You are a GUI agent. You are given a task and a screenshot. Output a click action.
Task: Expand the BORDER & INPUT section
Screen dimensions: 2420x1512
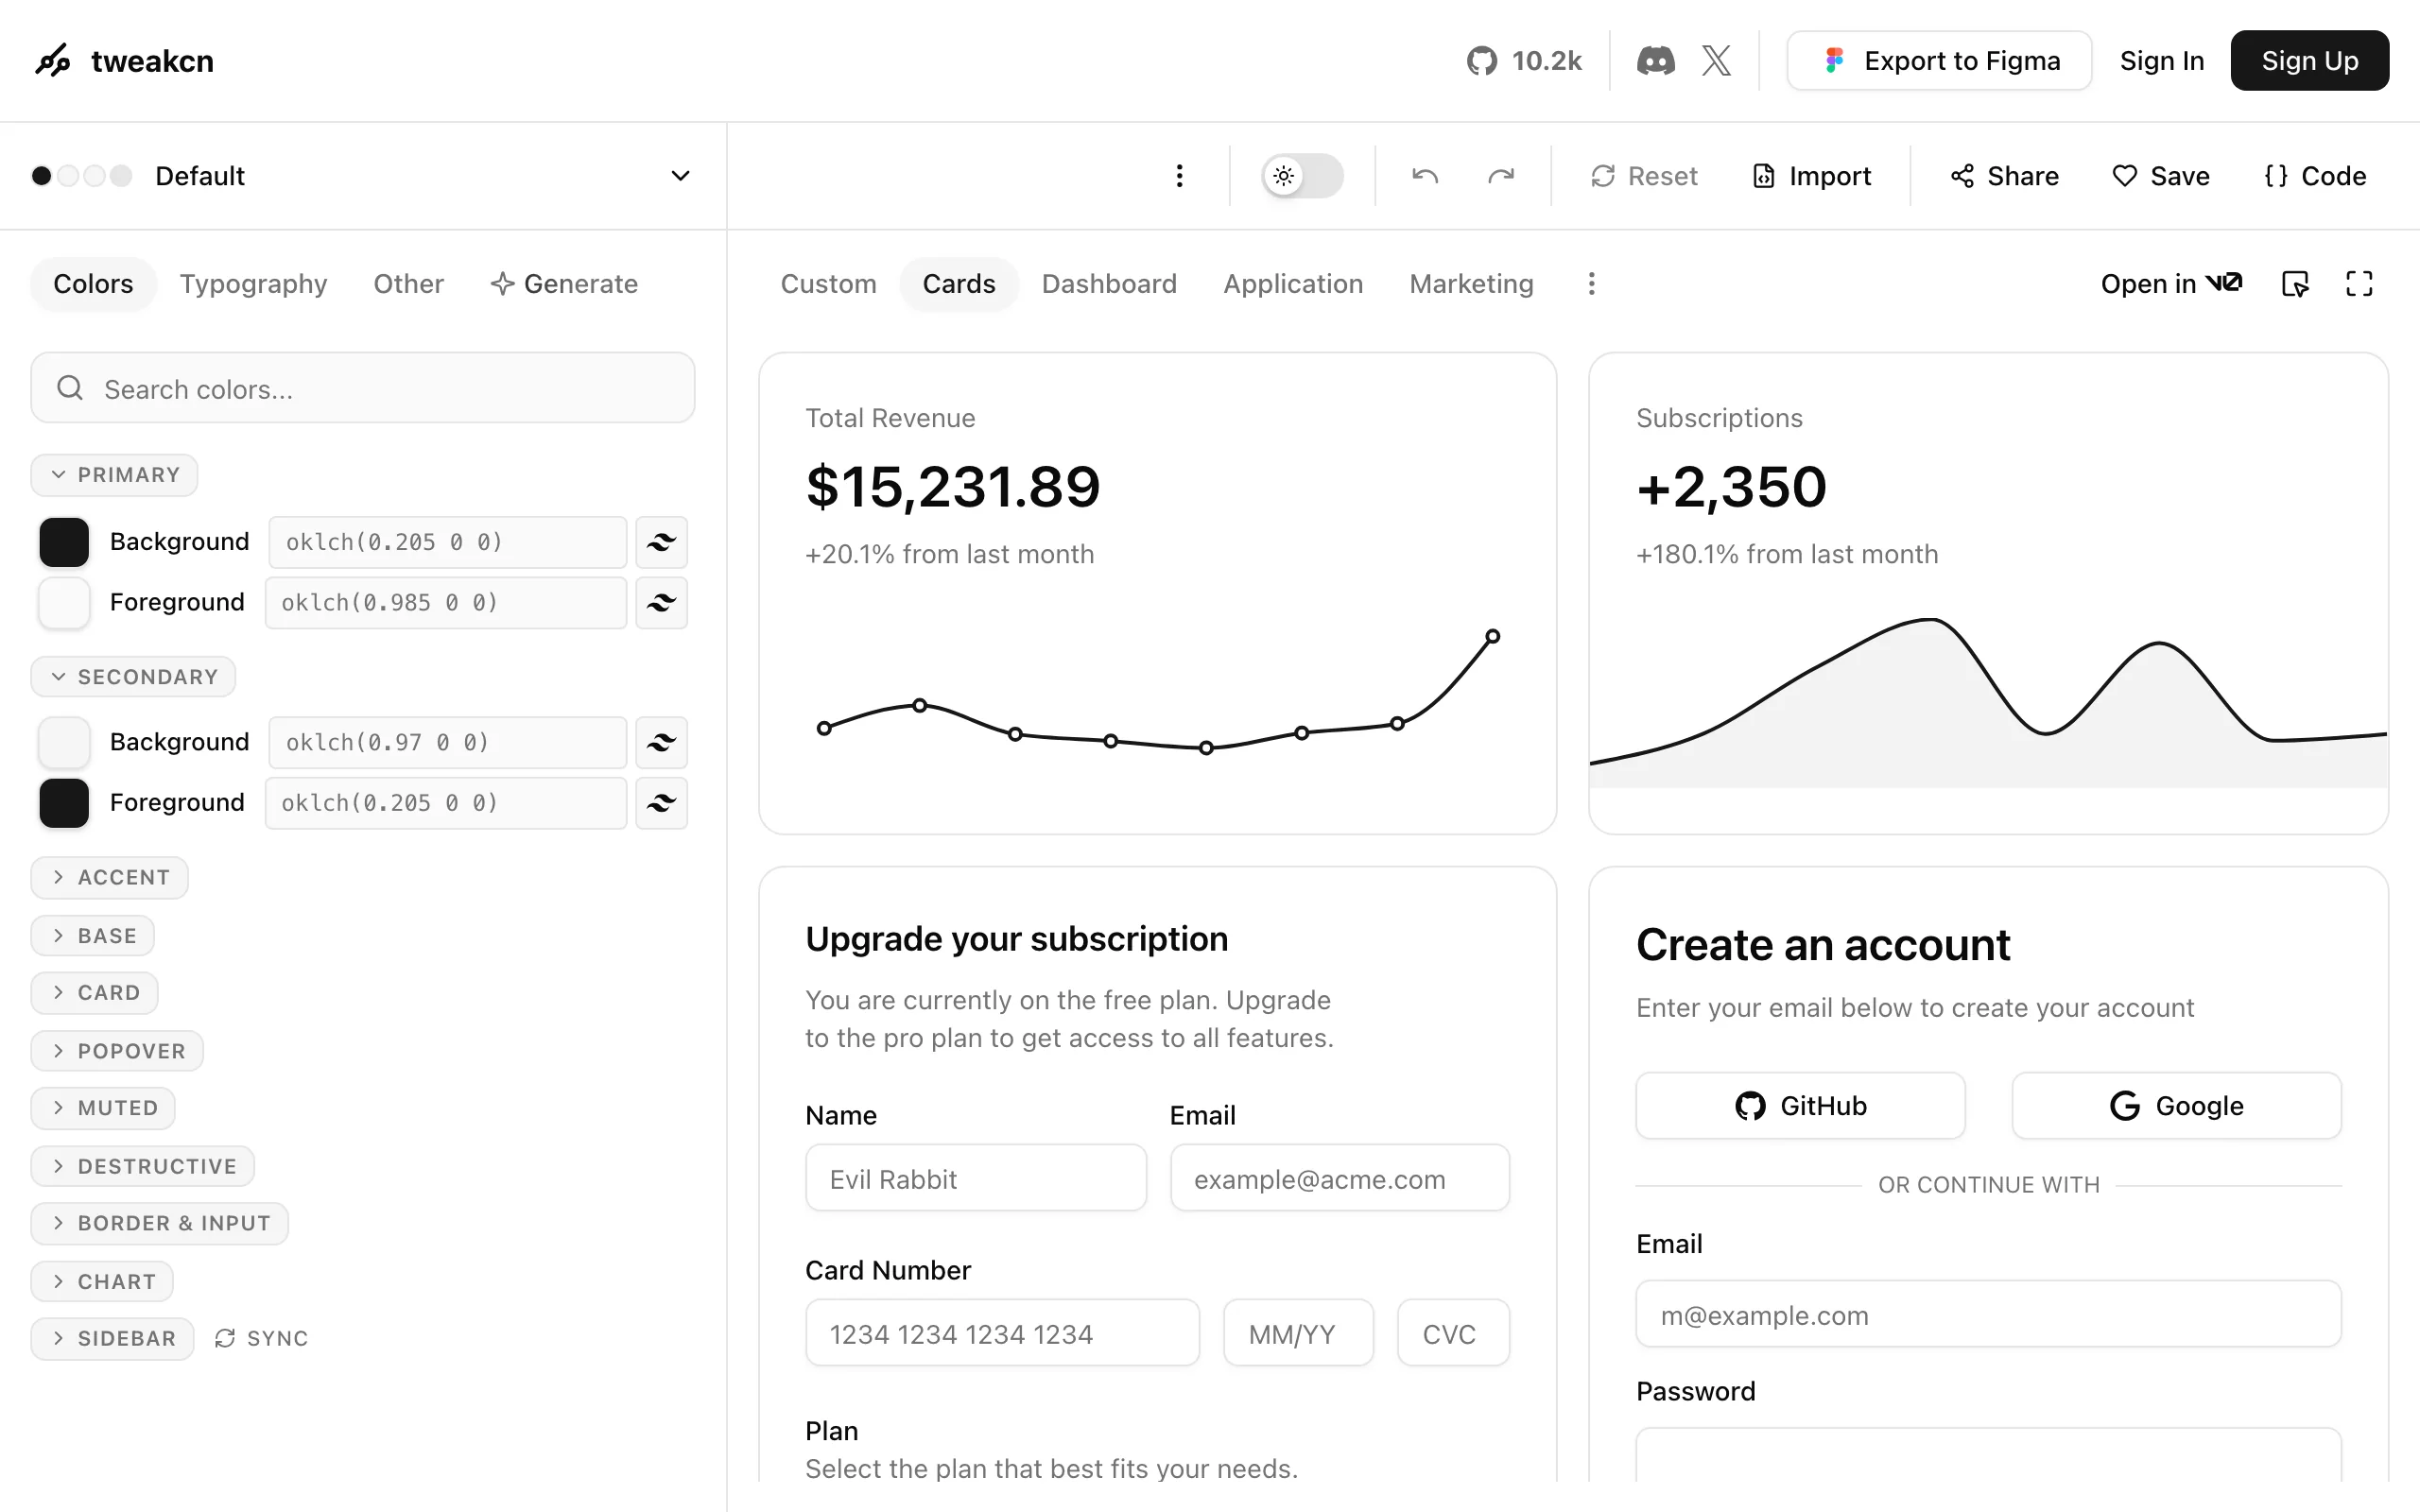pyautogui.click(x=160, y=1223)
